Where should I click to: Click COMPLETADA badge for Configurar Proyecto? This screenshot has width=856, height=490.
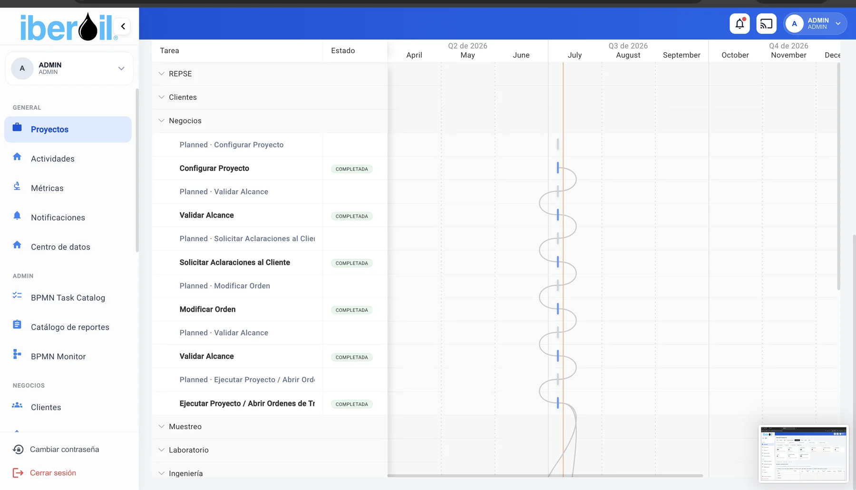(352, 169)
